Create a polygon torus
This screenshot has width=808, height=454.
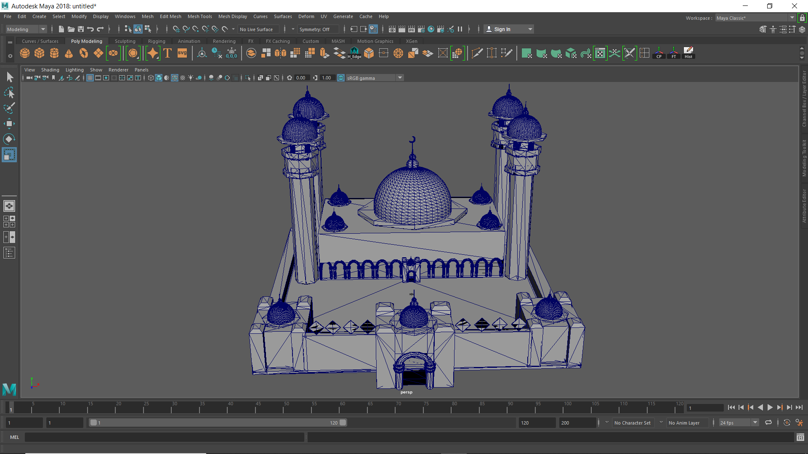[83, 53]
